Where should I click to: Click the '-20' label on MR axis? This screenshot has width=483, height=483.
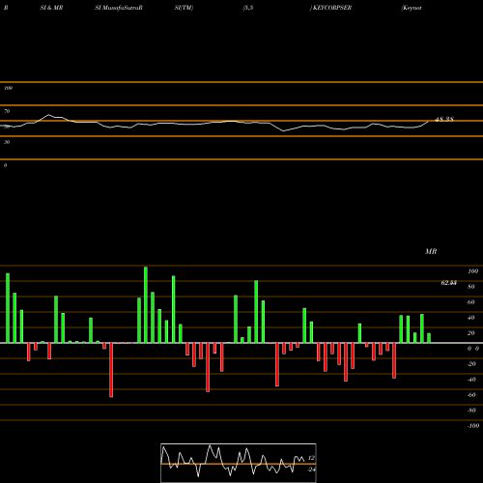click(x=471, y=364)
